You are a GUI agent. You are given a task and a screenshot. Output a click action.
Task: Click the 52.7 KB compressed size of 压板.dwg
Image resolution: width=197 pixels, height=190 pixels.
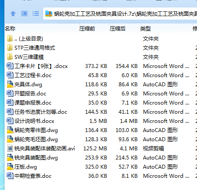[x=128, y=167]
